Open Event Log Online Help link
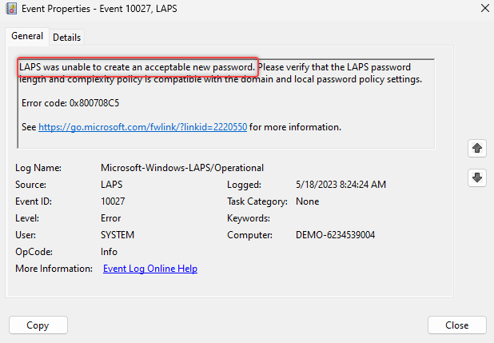The image size is (494, 343). (150, 269)
